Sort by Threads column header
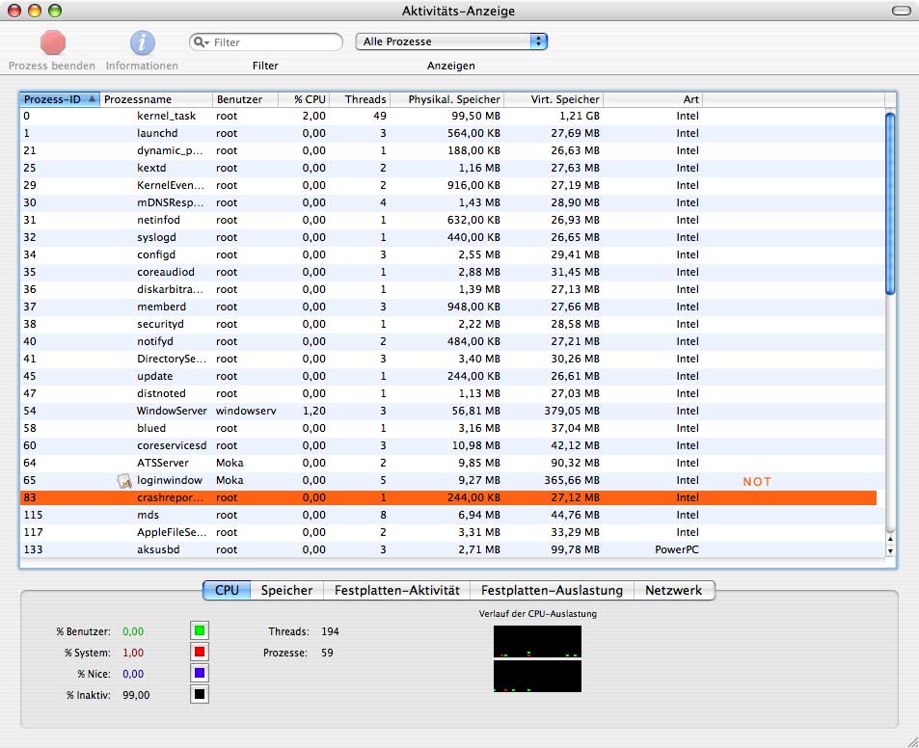919x748 pixels. (360, 99)
